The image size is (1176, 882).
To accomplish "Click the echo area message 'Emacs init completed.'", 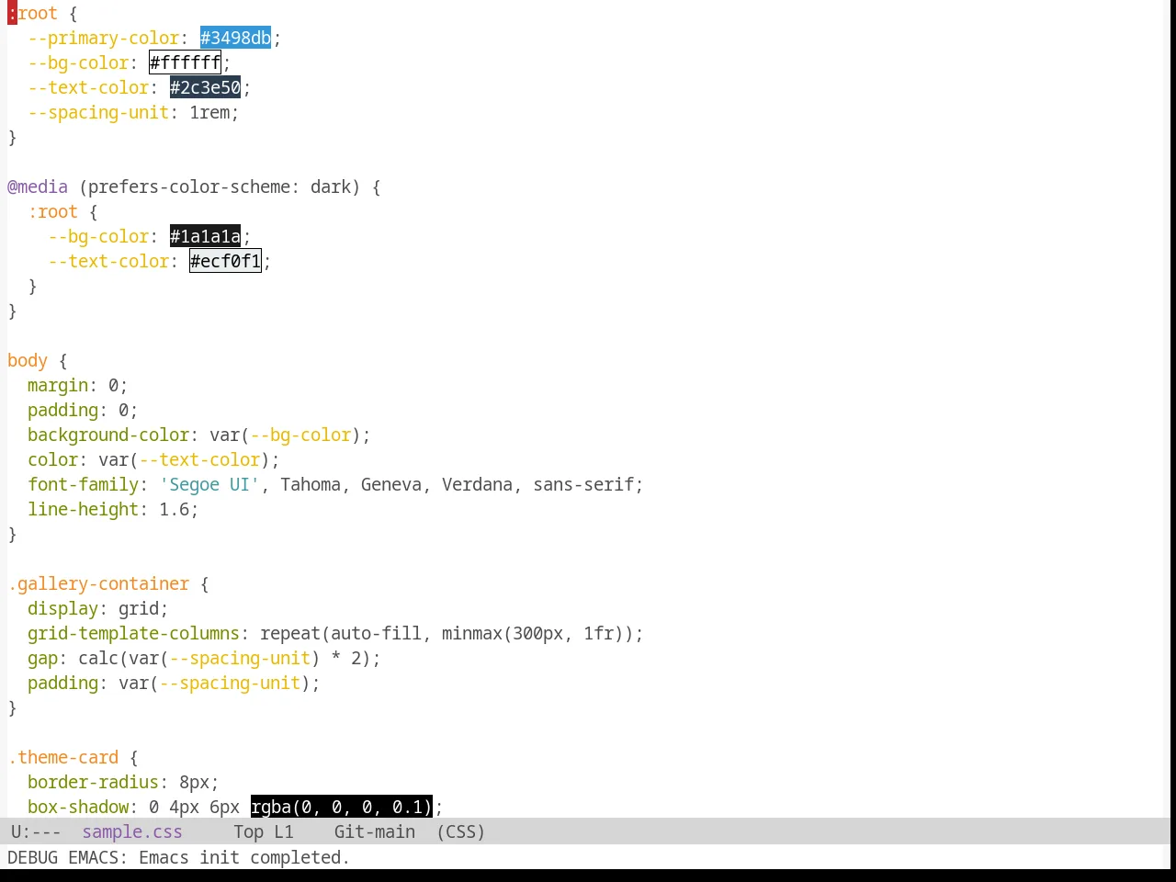I will point(244,857).
